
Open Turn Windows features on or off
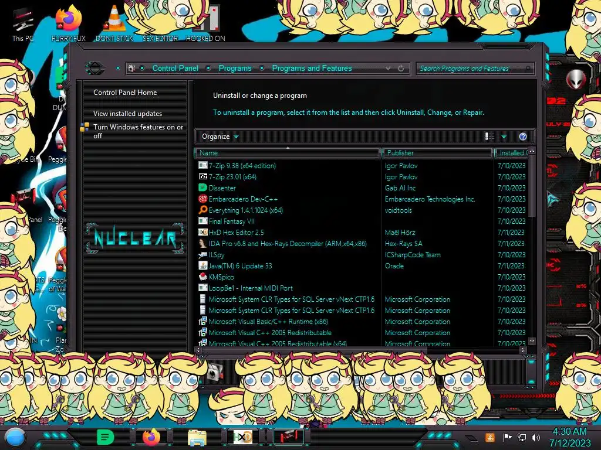(139, 131)
